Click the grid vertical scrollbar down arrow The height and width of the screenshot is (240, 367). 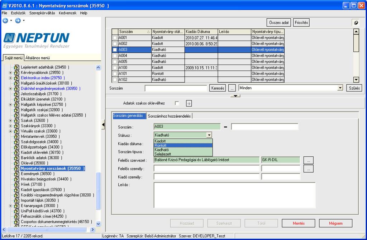tap(356, 79)
